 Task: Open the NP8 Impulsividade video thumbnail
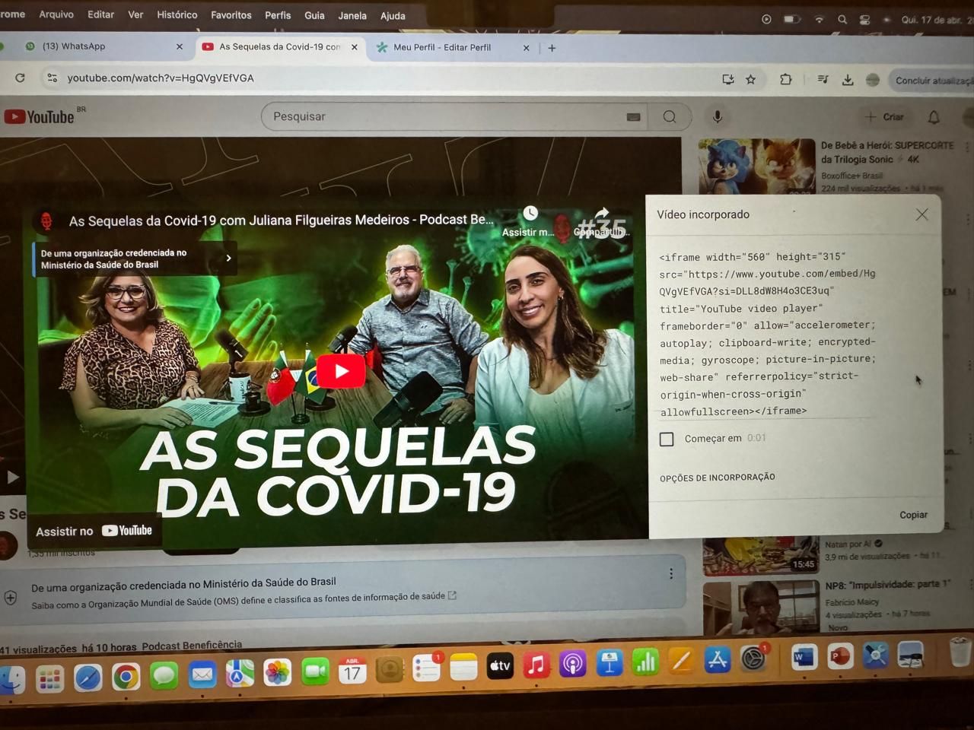click(x=761, y=606)
